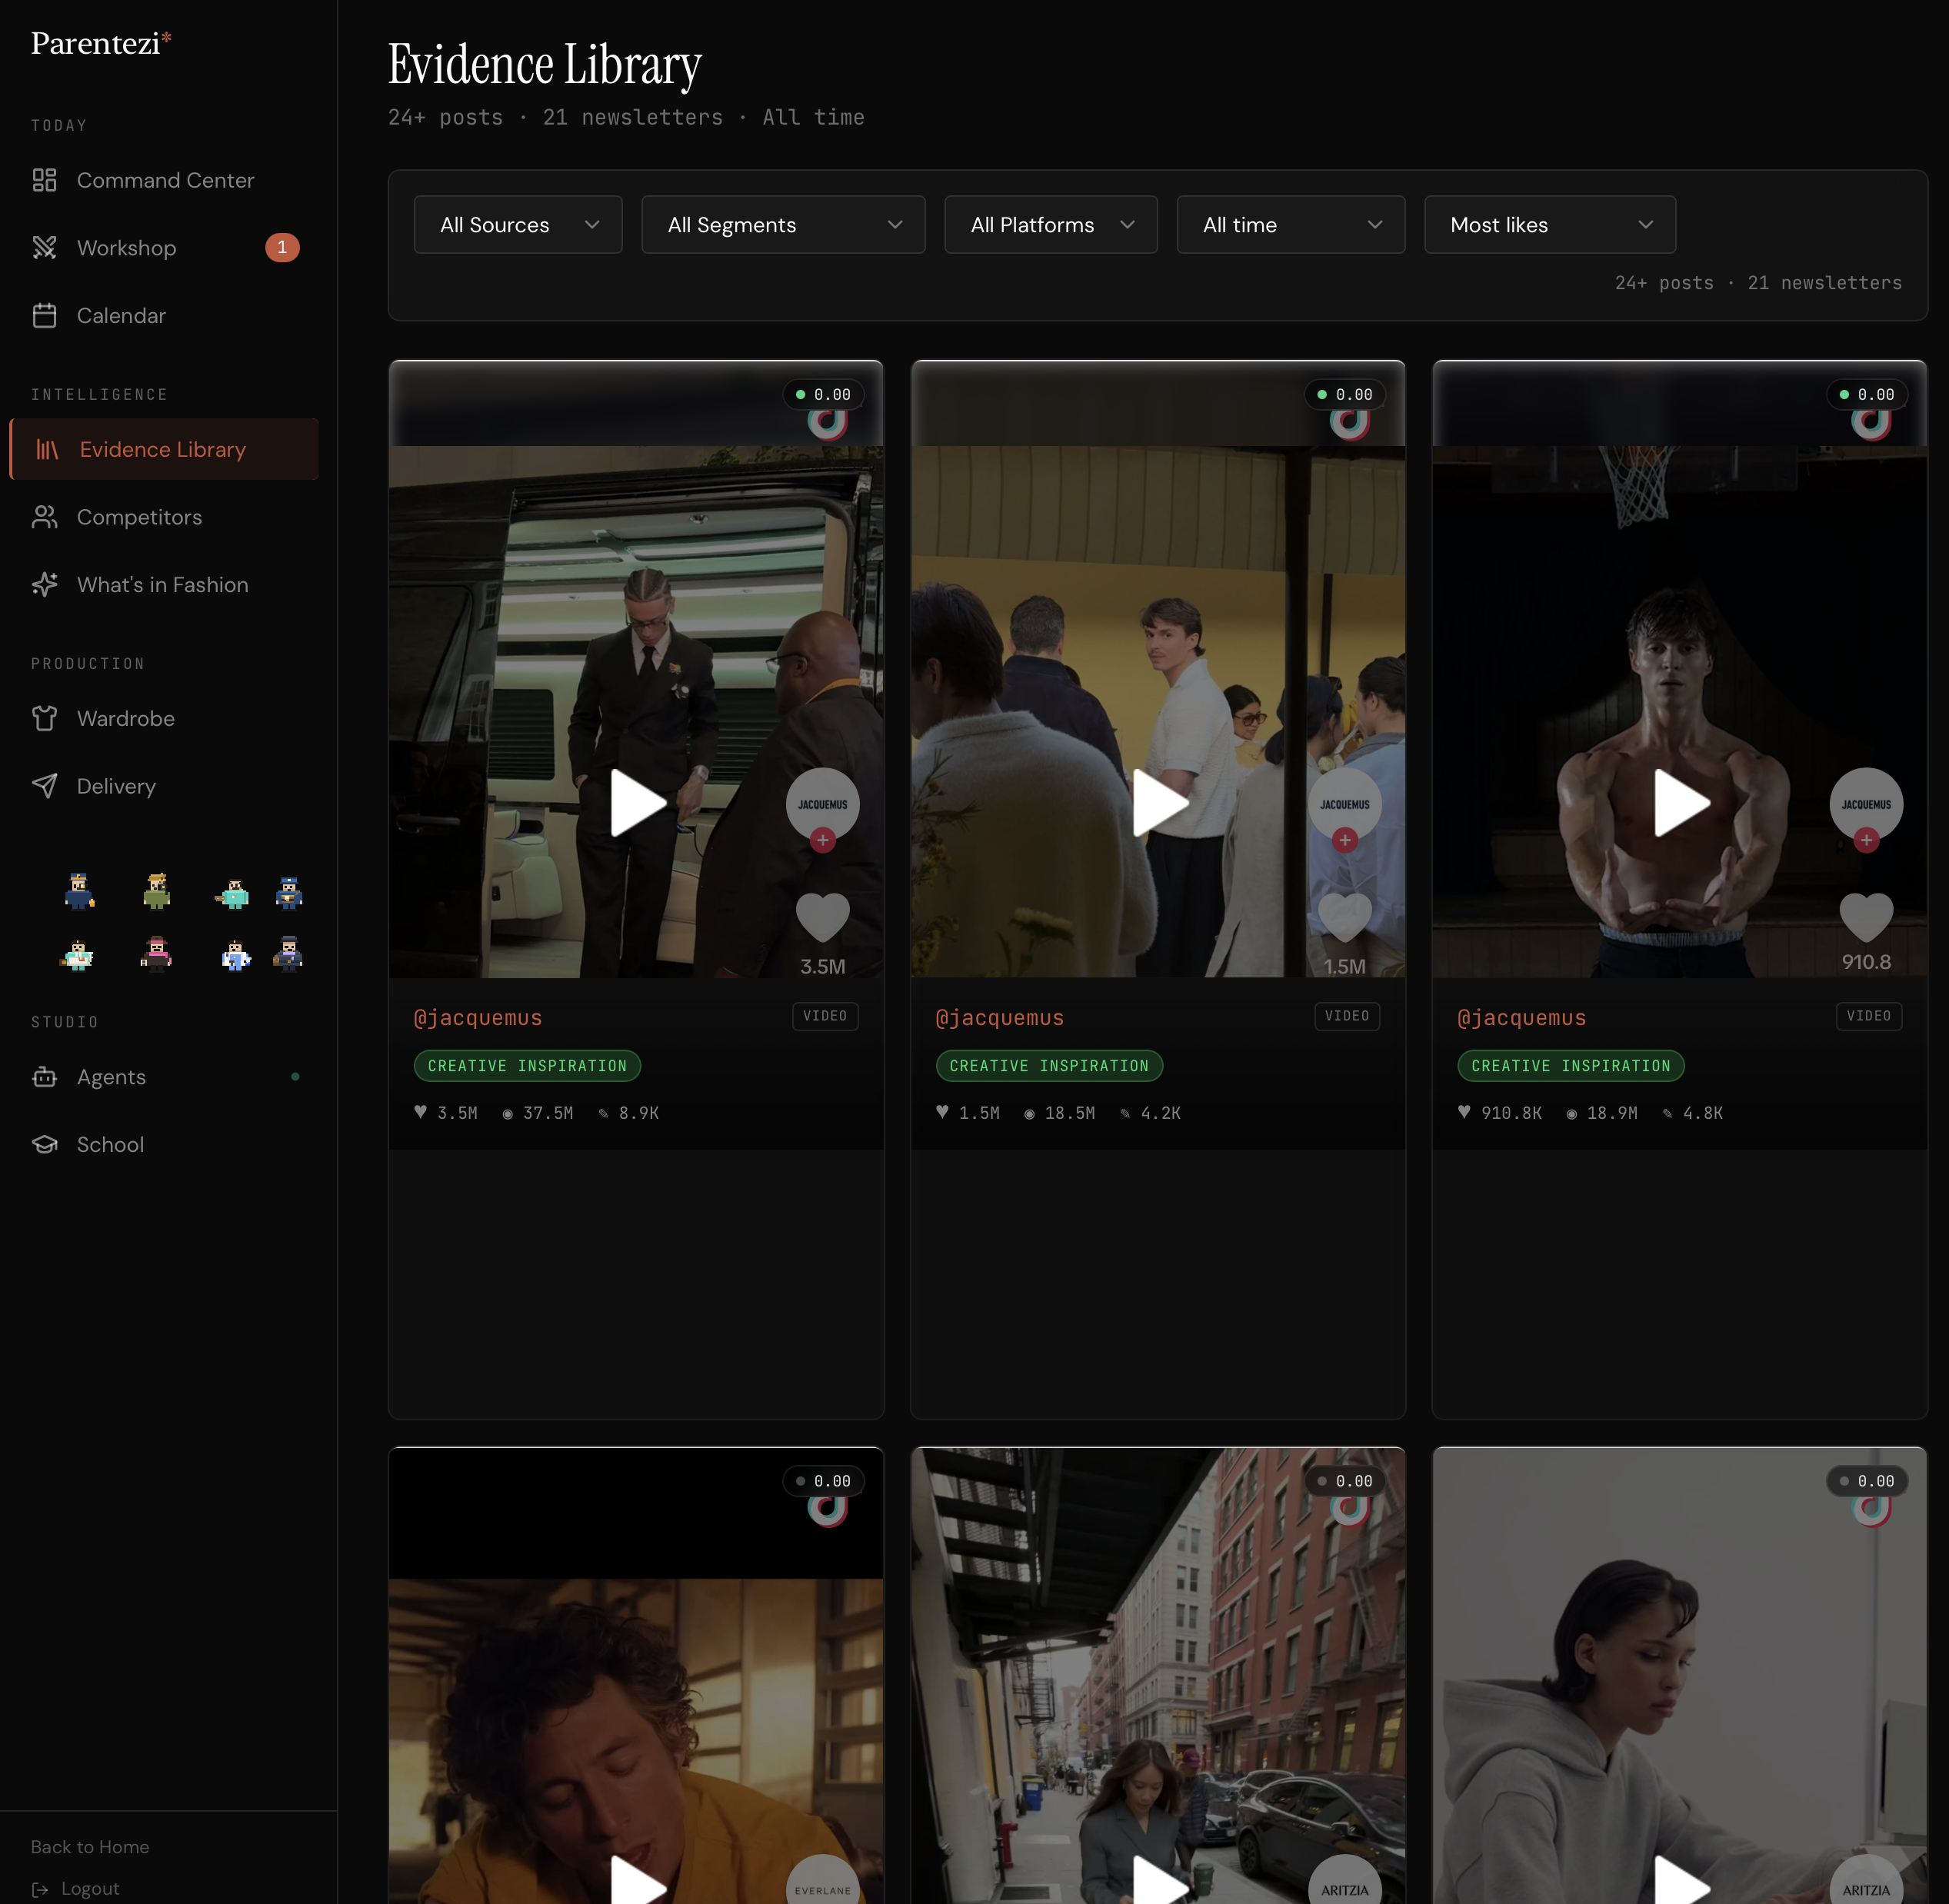
Task: Open the Aritzia hoodie video thumbnail
Action: (x=1680, y=1677)
